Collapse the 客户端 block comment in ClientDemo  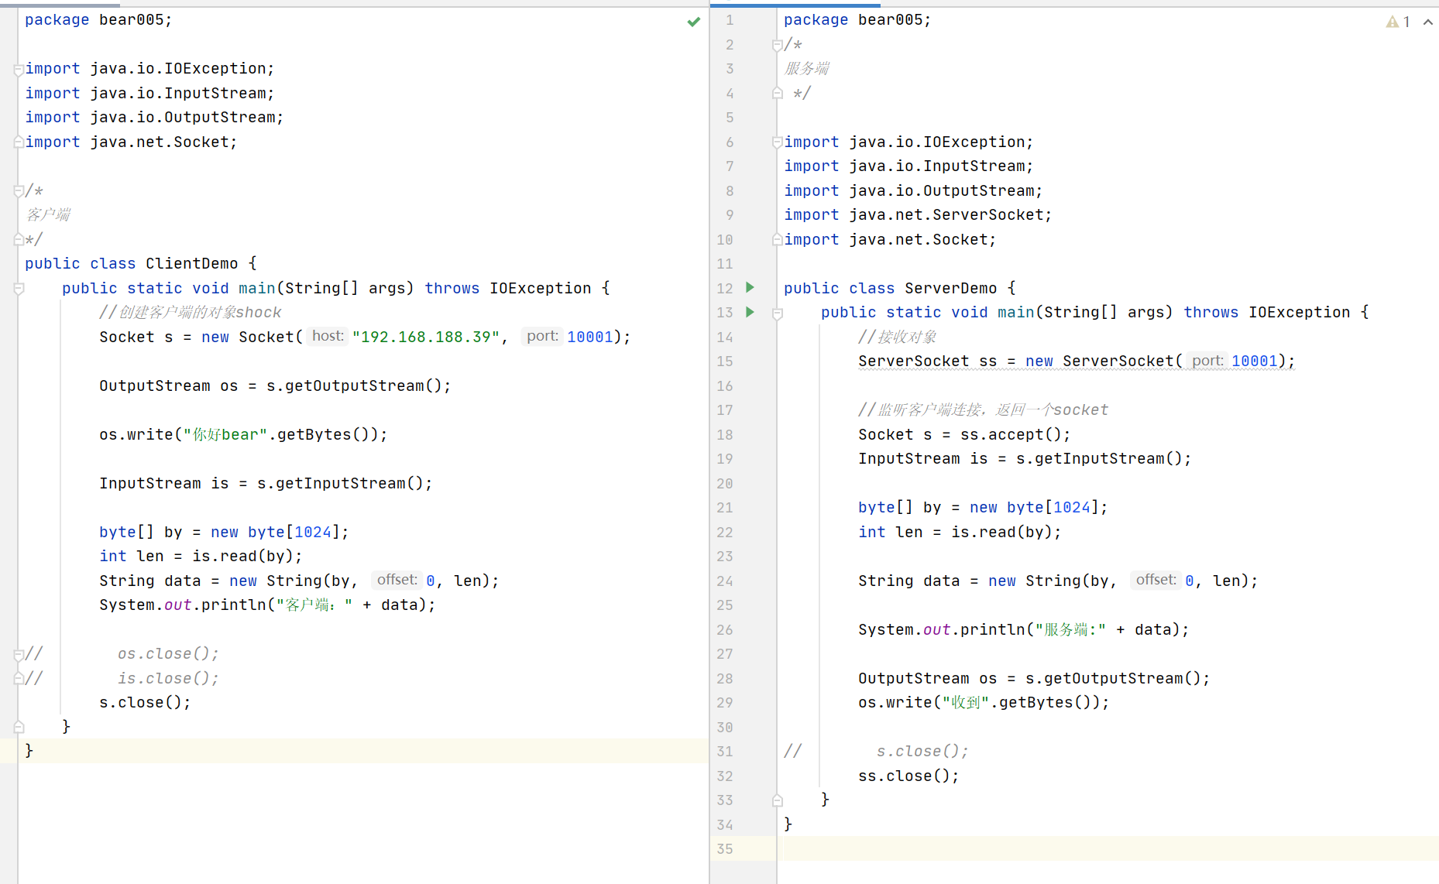coord(19,191)
